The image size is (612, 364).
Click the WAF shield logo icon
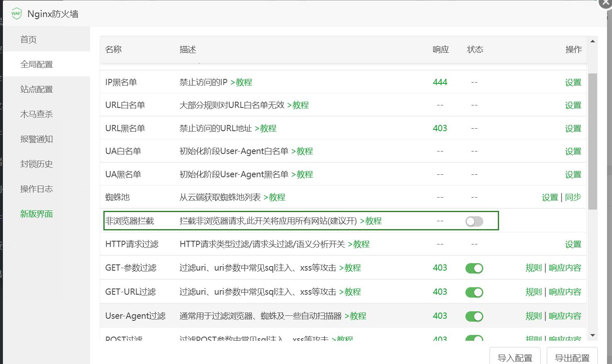(16, 13)
